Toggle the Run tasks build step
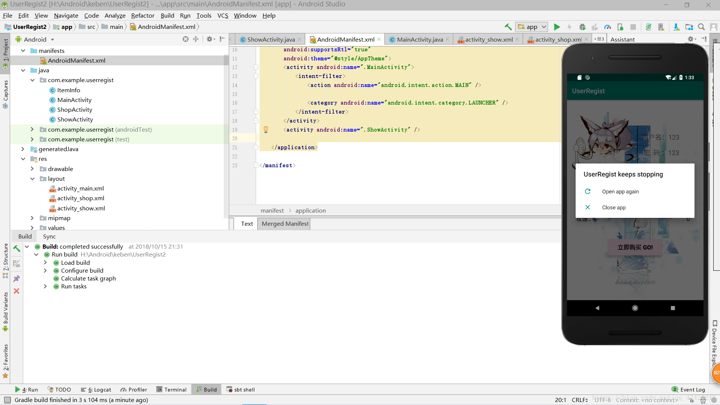The image size is (720, 405). tap(45, 286)
